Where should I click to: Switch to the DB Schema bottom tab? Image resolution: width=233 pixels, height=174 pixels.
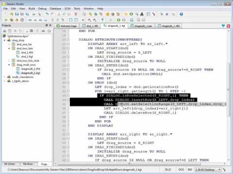(x=9, y=164)
